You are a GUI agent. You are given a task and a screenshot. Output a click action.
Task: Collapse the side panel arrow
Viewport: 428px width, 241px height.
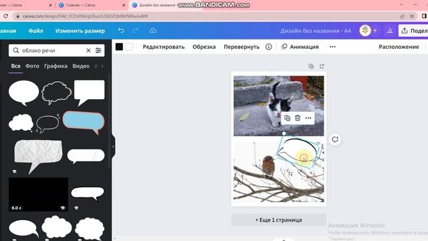coord(113,147)
